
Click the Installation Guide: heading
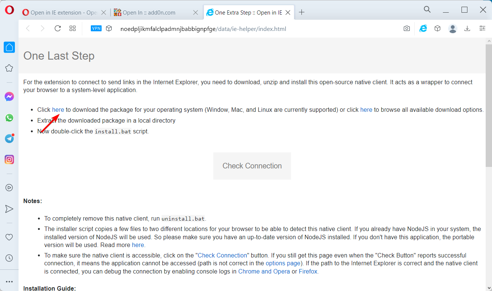click(49, 288)
